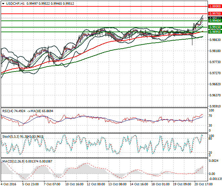
Task: Click the 0.97730 price axis value
Action: [215, 62]
